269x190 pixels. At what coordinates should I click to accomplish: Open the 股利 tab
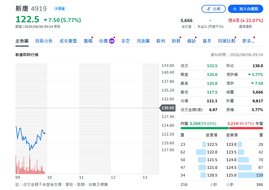161,41
